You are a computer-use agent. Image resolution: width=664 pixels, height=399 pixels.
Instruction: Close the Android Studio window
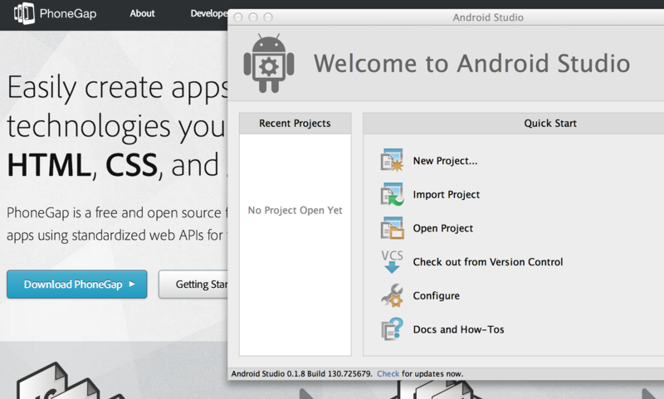pyautogui.click(x=238, y=17)
